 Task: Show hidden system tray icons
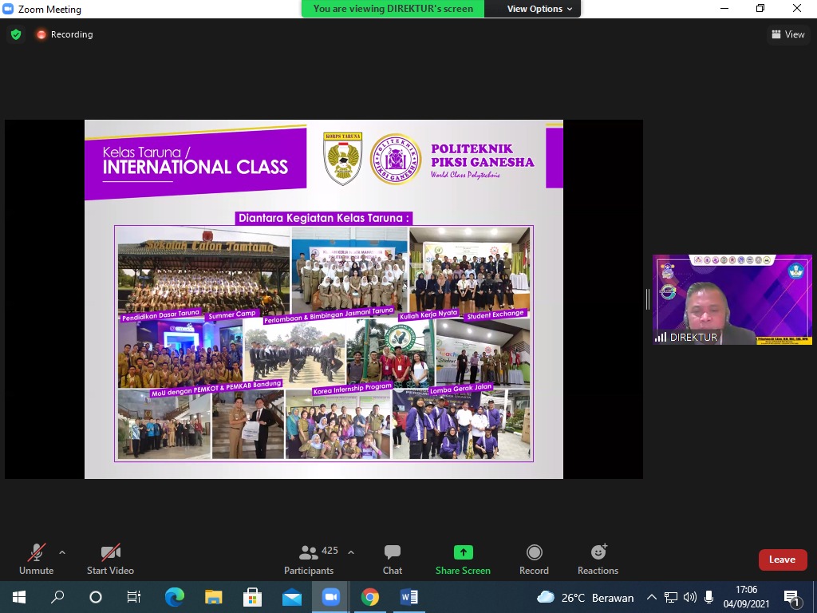coord(651,597)
